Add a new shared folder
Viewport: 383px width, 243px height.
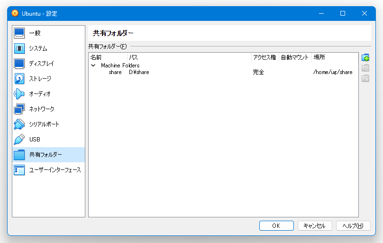tap(365, 58)
